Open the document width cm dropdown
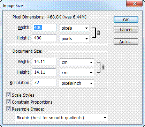Screen dimensions: 145x127 [77, 62]
